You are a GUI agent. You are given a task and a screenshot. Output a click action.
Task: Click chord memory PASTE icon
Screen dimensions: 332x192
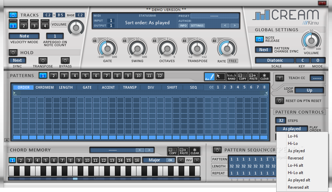click(x=184, y=151)
